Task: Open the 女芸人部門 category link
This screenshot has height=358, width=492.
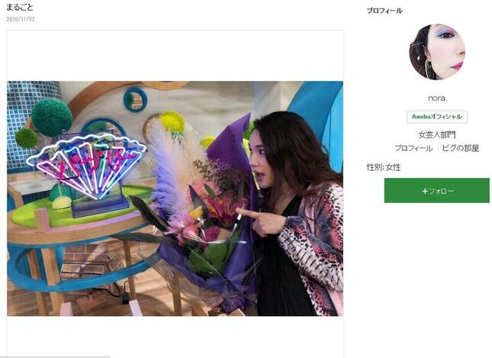Action: pyautogui.click(x=437, y=135)
